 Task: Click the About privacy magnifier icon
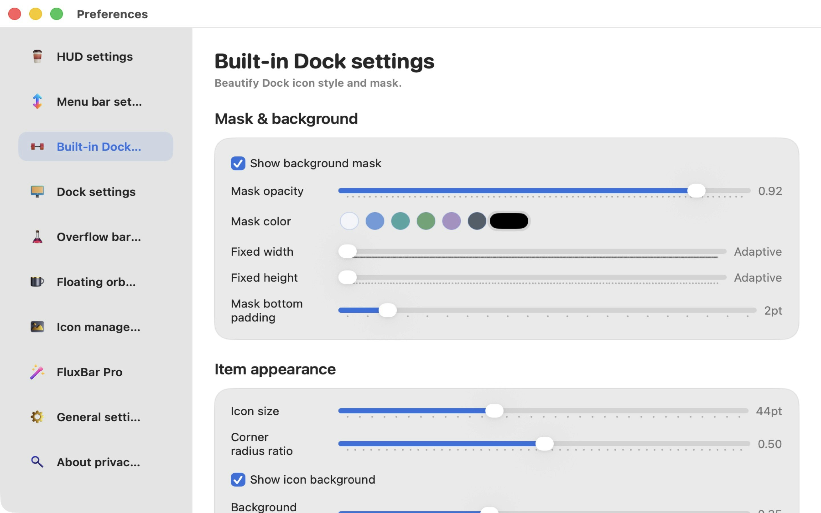tap(37, 462)
